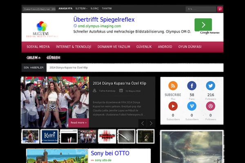Open Übertrifft Spiegelreflex ad headline

(104, 20)
